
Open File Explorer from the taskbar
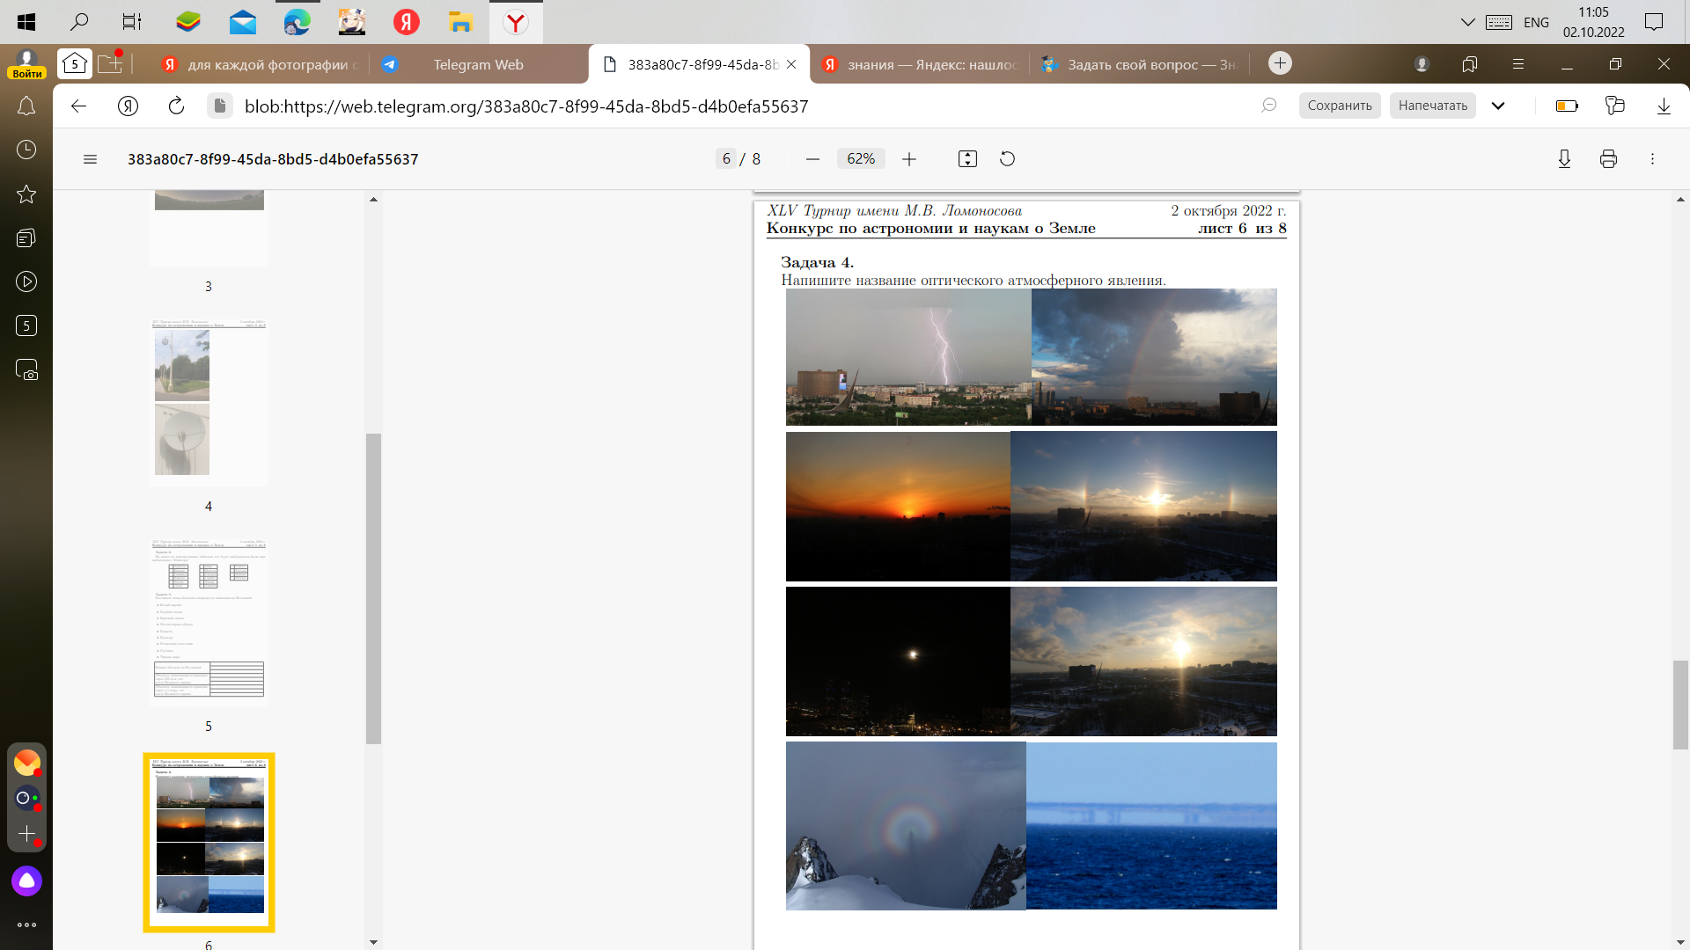460,22
